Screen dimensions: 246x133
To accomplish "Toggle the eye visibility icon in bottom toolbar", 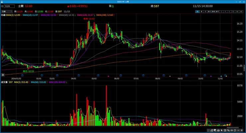I will click(232, 130).
